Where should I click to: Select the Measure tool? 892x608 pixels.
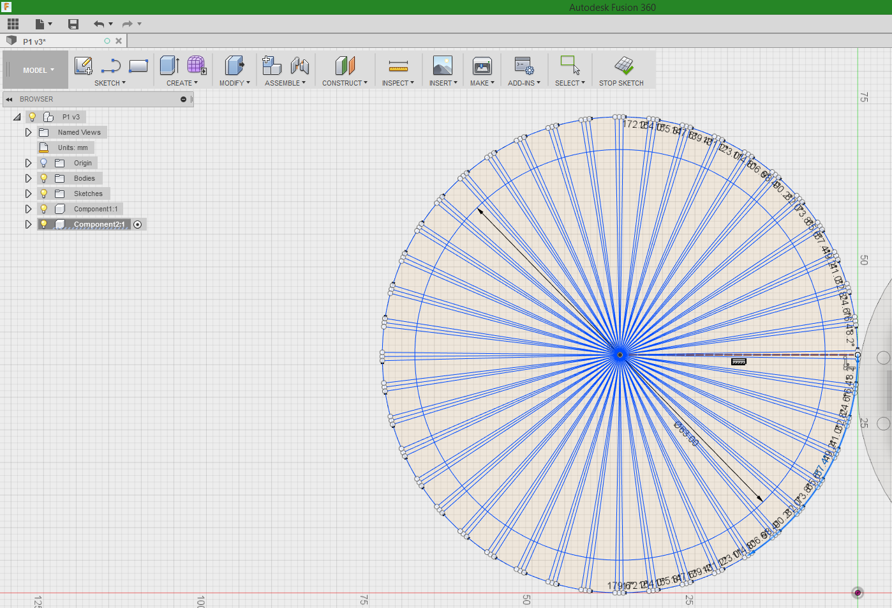coord(398,66)
